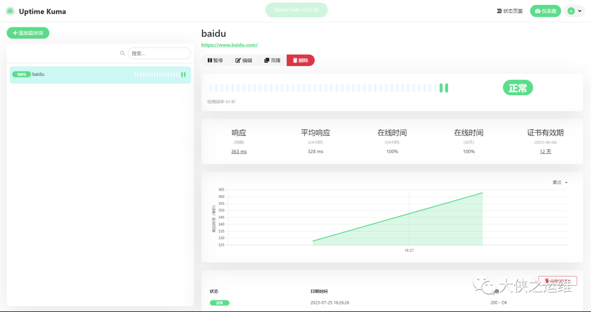Screen dimensions: 591x312
Task: Click the 响应 current heading
Action: coord(239,132)
